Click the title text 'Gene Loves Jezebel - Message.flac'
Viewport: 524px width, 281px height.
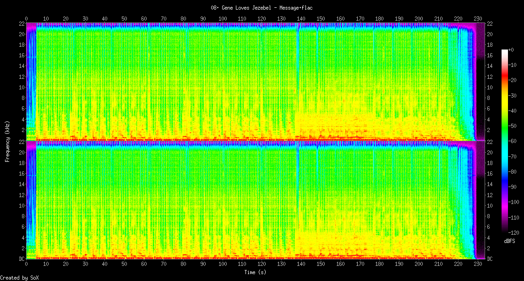[x=262, y=8]
